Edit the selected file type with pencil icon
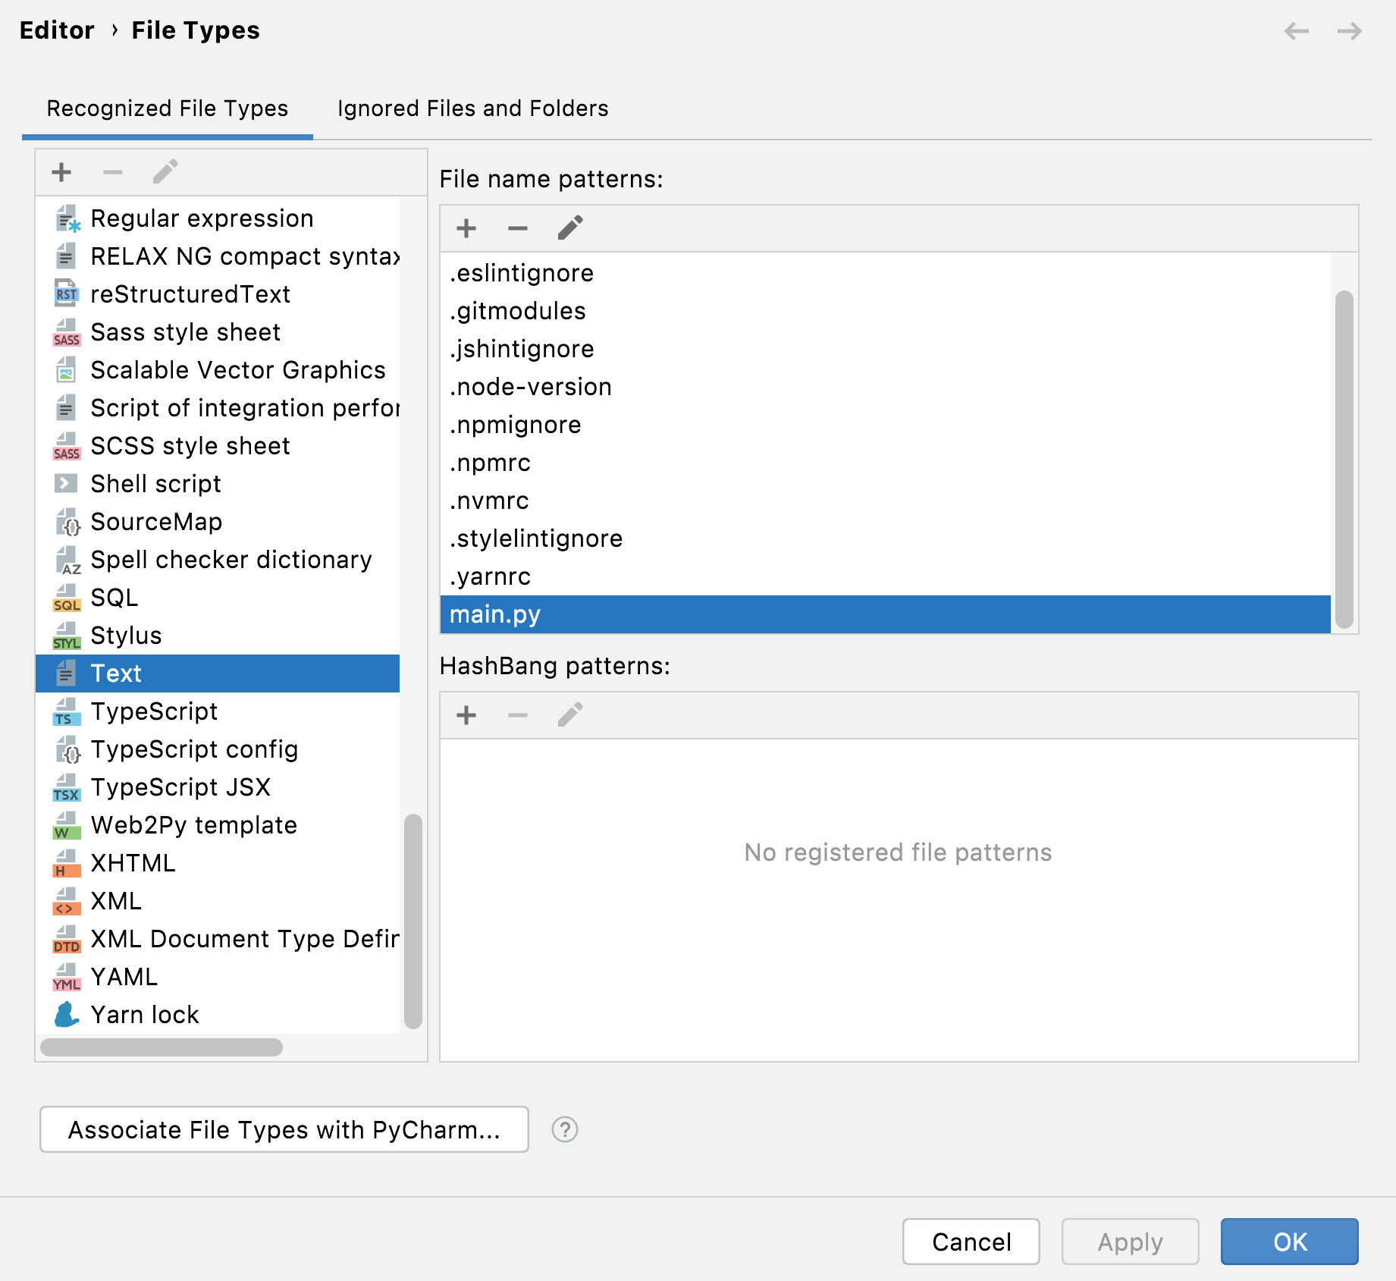Image resolution: width=1396 pixels, height=1281 pixels. 165,172
